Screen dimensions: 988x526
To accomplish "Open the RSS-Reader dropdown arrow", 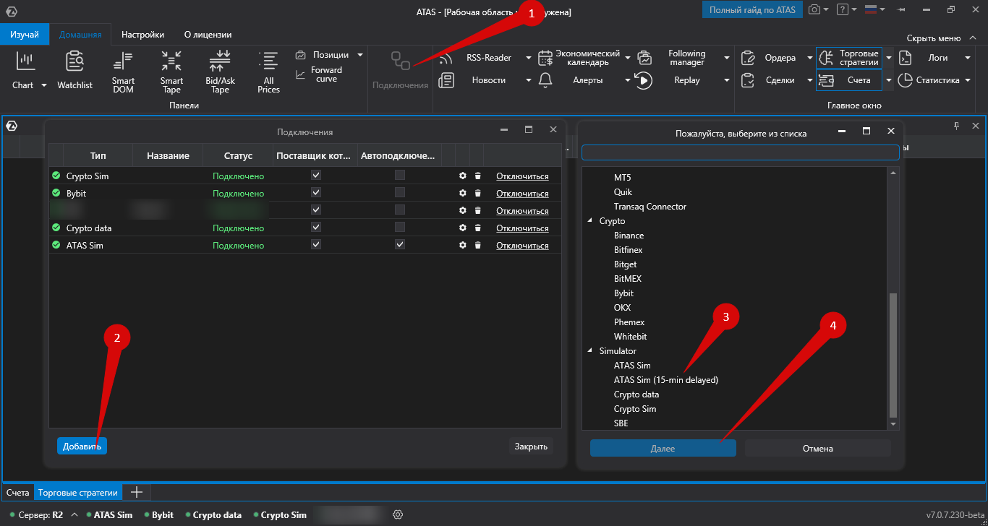I will tap(529, 58).
